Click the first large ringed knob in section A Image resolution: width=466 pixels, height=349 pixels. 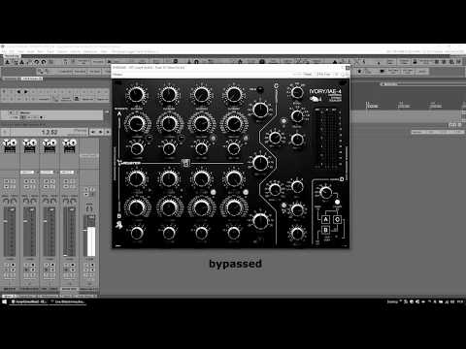(x=136, y=123)
